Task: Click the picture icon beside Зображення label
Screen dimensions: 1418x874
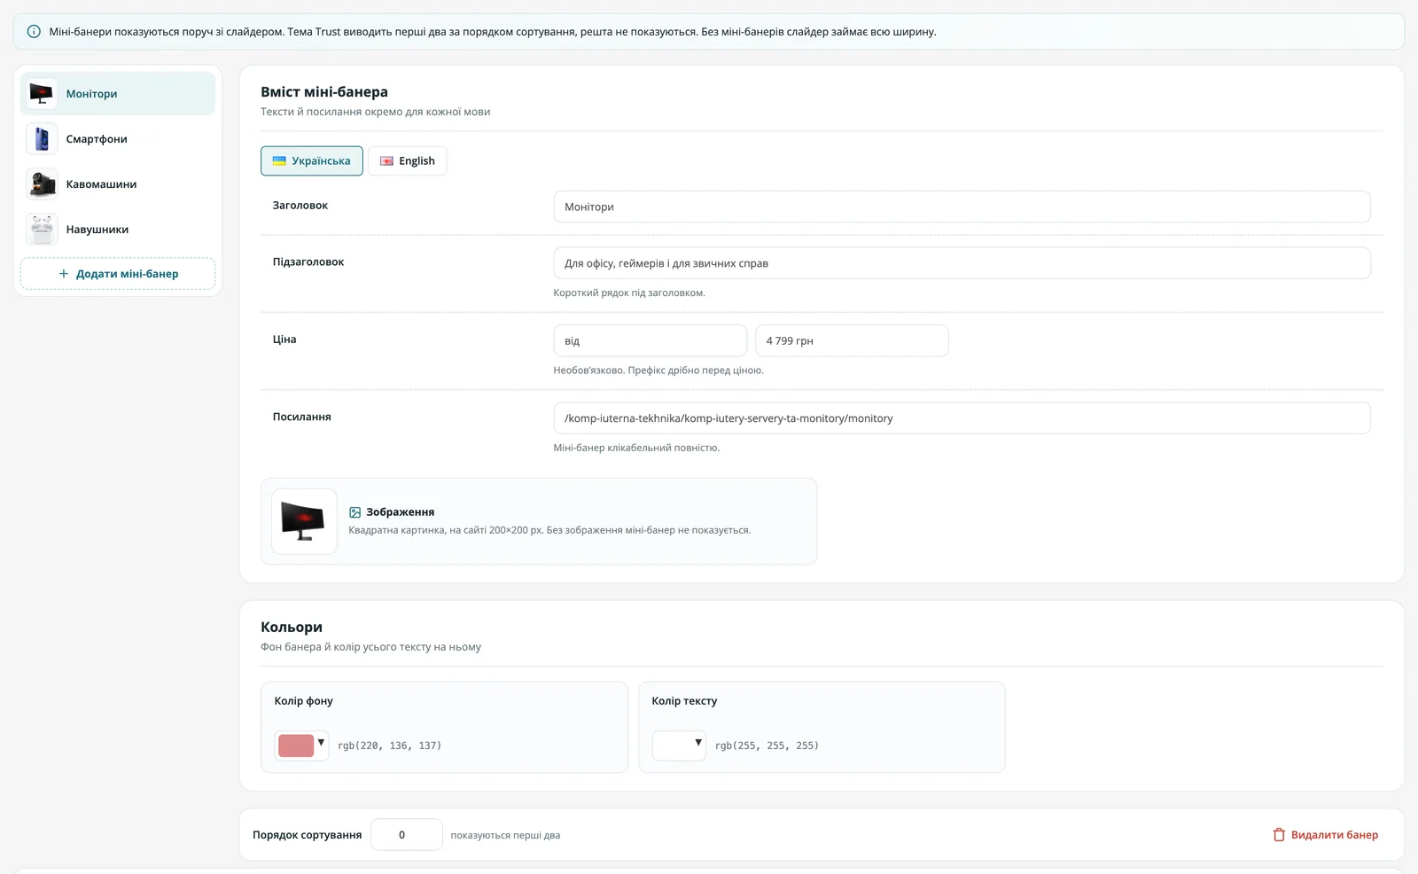Action: click(355, 512)
